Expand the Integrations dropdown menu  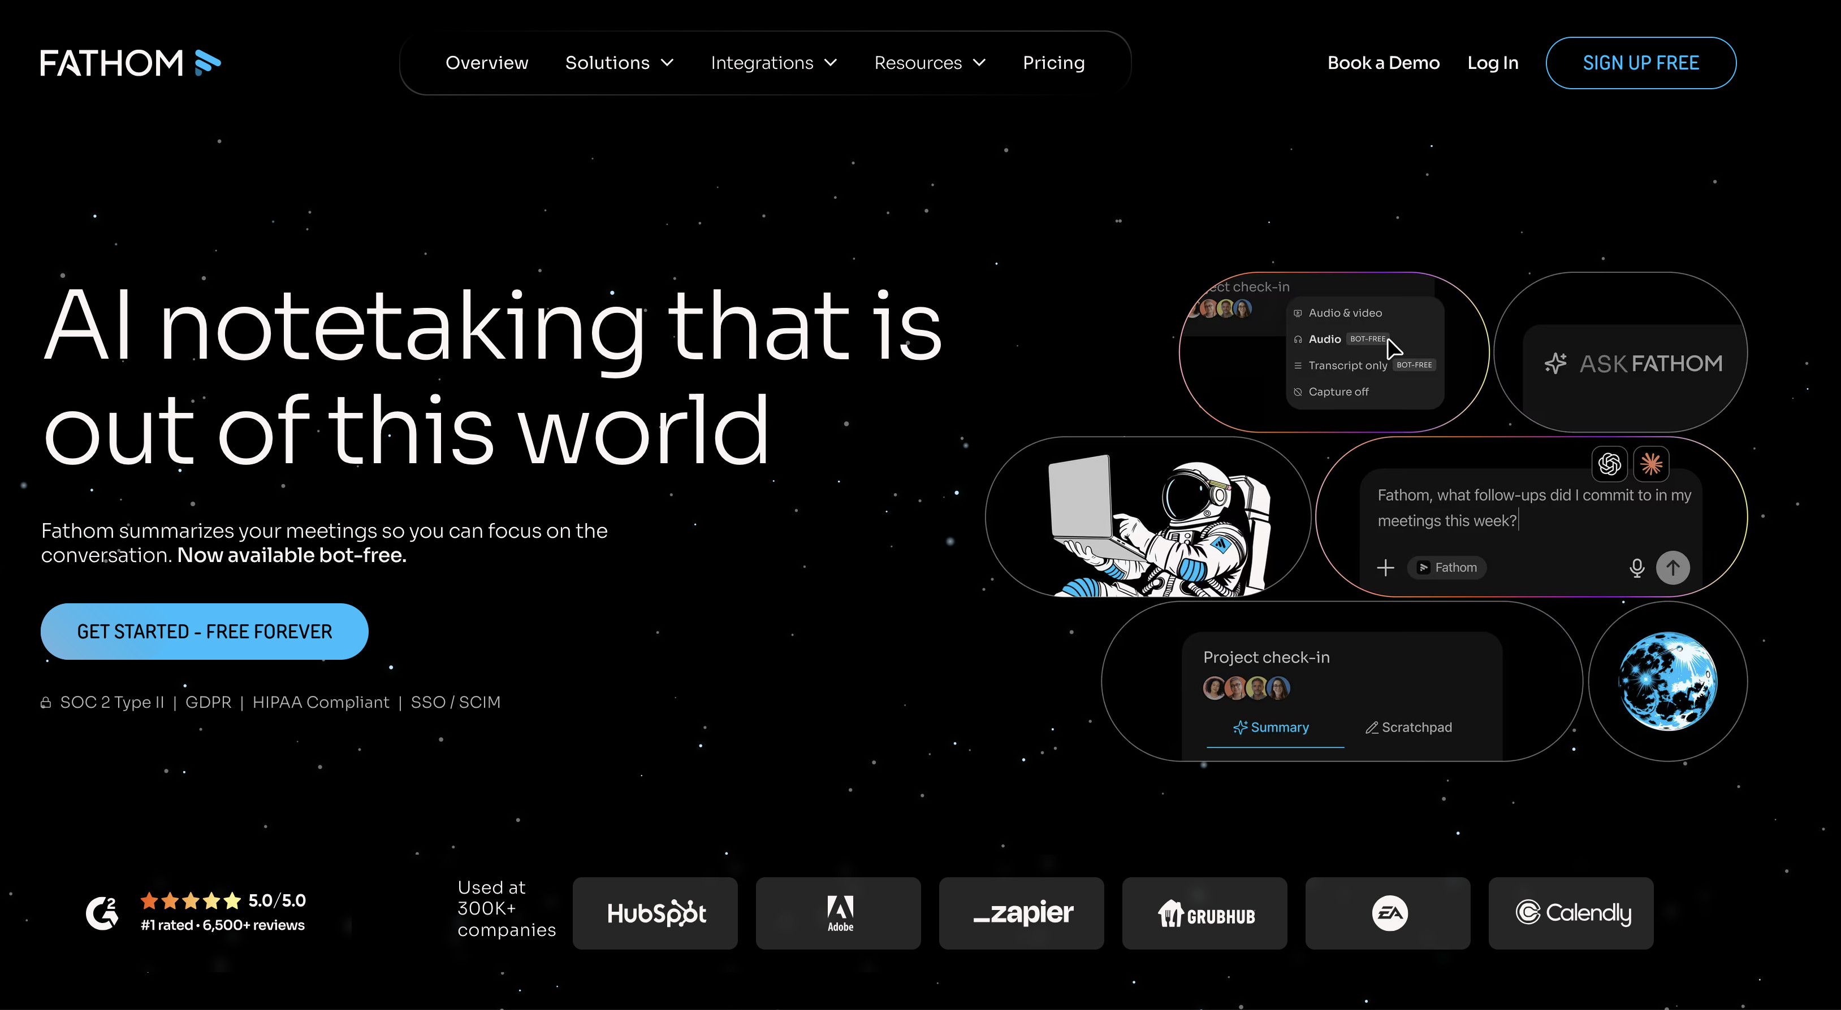(773, 63)
